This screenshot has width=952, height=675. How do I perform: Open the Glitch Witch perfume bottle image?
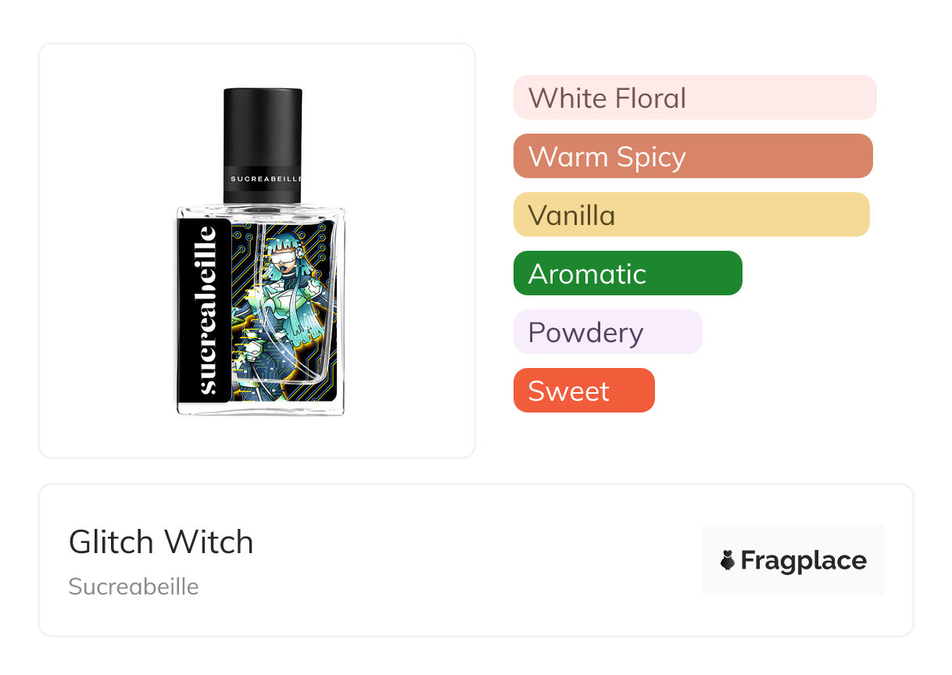(260, 252)
